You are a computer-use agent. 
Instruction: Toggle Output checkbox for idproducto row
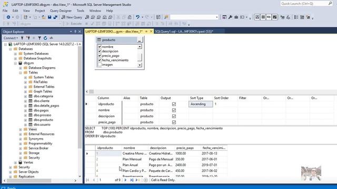(174, 104)
